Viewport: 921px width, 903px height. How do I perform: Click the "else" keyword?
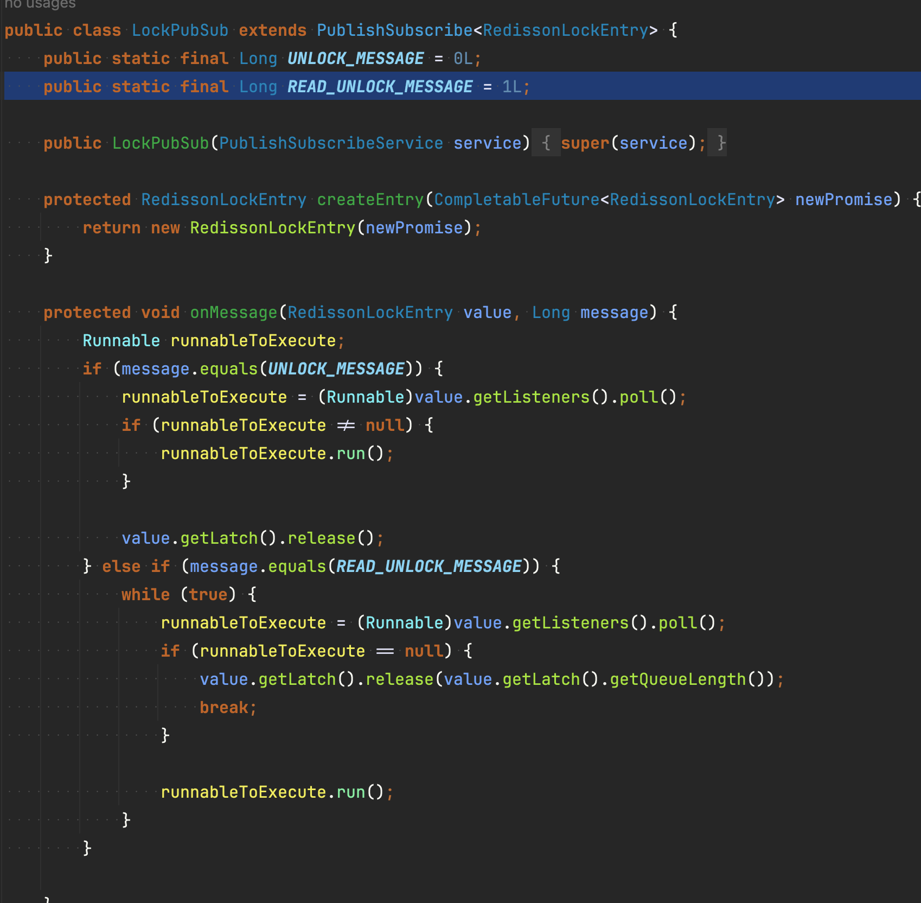121,567
